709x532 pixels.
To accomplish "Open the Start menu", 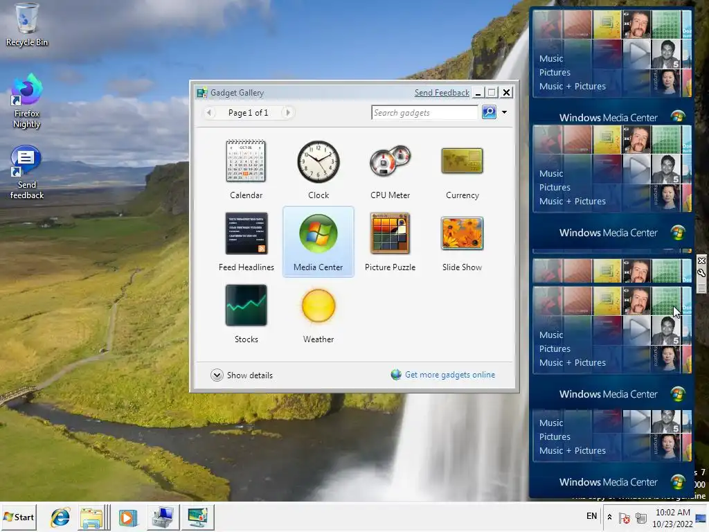I will pos(19,517).
